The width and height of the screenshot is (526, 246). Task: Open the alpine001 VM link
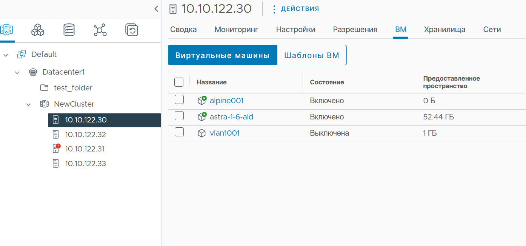point(227,101)
